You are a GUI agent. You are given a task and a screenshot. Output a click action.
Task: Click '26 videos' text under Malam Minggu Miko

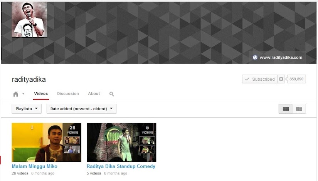point(20,173)
